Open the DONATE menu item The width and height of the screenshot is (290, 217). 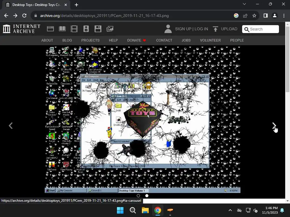click(137, 40)
